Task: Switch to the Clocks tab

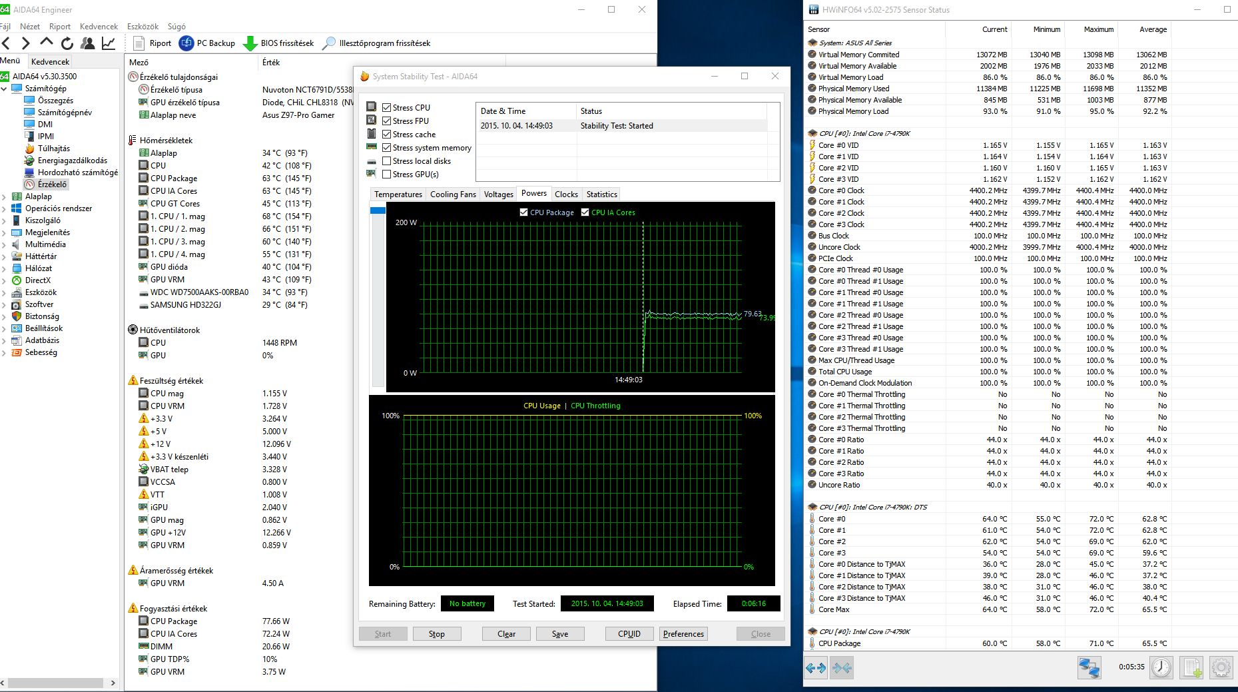Action: click(x=566, y=194)
